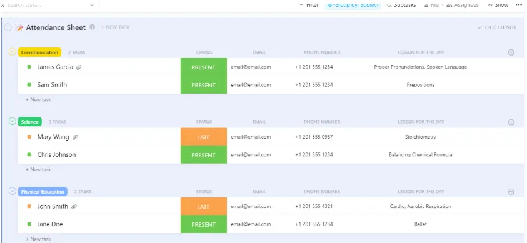Toggle HIDE CLOSED tasks
This screenshot has width=527, height=243.
tap(497, 27)
